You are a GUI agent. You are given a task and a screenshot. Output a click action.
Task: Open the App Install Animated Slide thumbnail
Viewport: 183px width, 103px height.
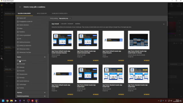88,40
